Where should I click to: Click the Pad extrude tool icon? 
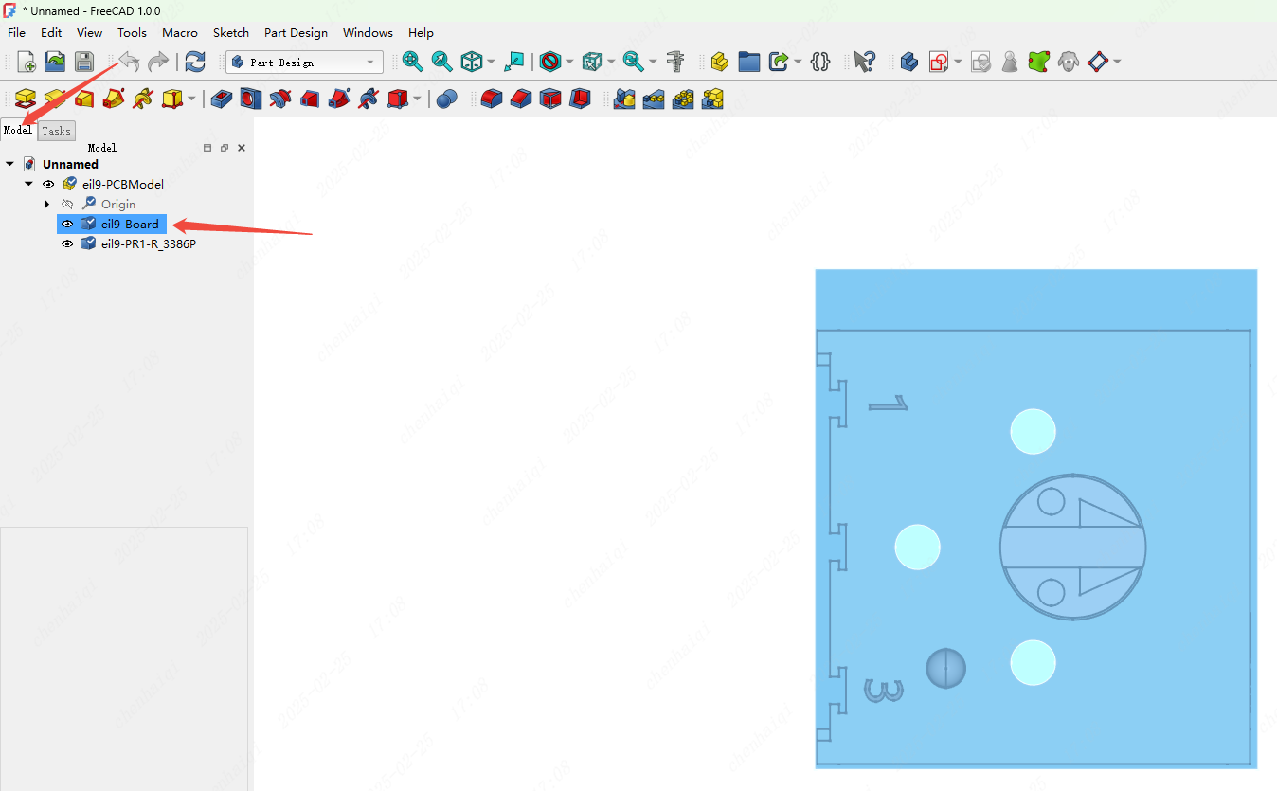point(26,99)
